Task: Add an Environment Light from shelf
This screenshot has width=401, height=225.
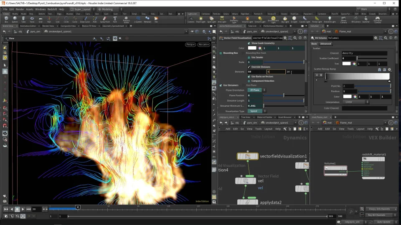Action: 273,19
